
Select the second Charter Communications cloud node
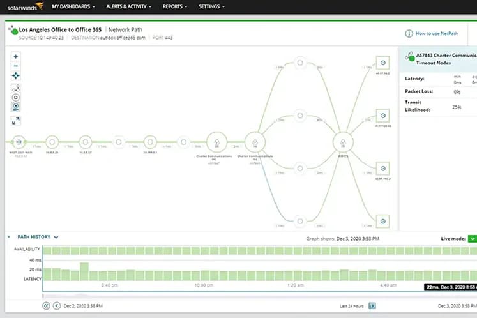[255, 142]
